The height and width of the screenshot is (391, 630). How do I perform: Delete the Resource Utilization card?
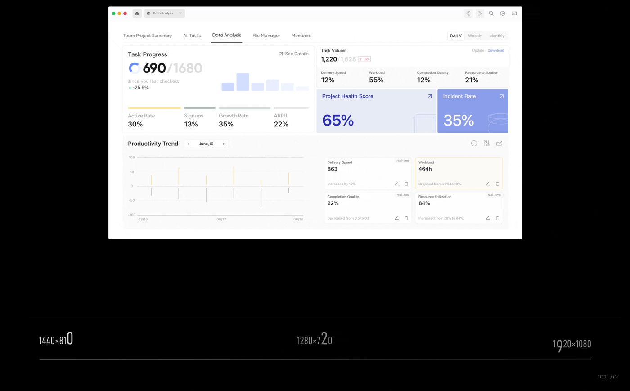(497, 218)
